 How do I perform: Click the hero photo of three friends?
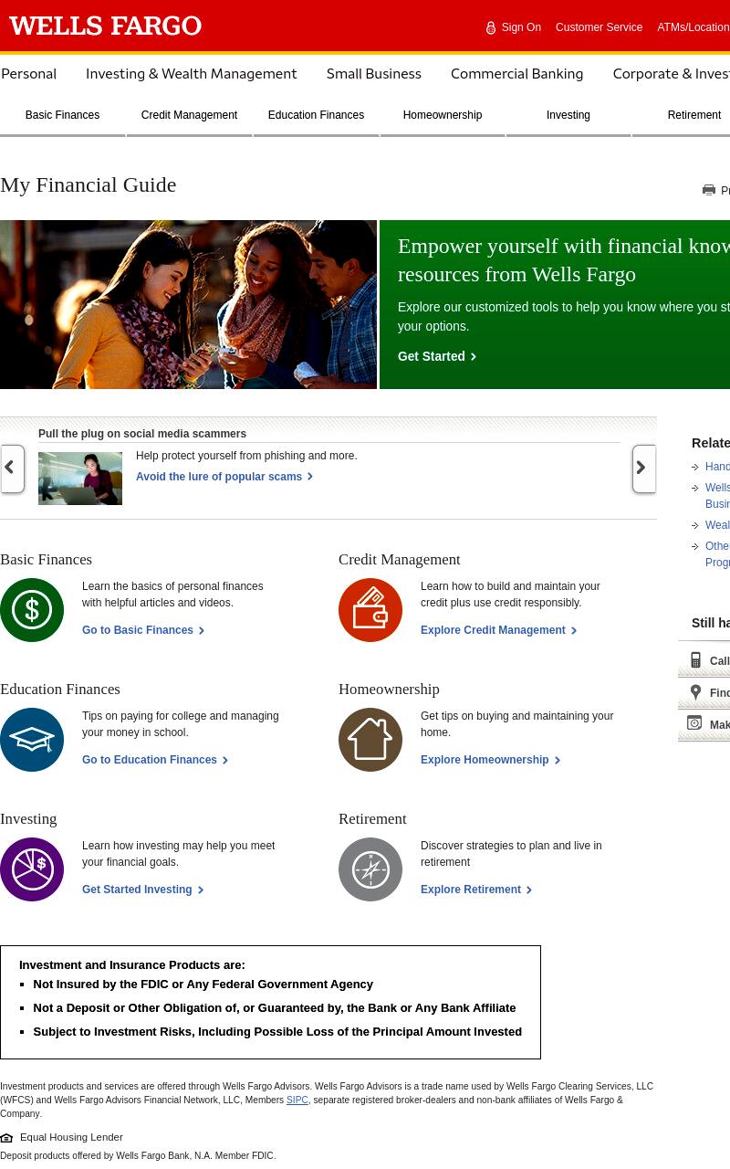188,304
